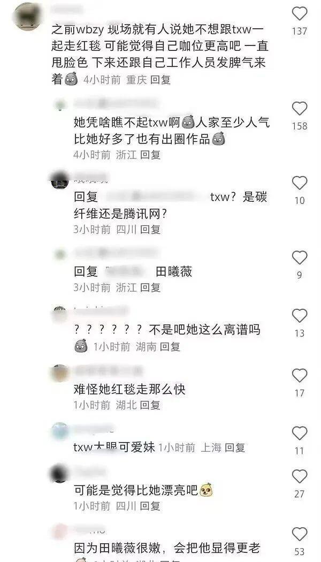Tap 回复 under the 腾讯网 comment
The image size is (321, 562).
tap(150, 230)
